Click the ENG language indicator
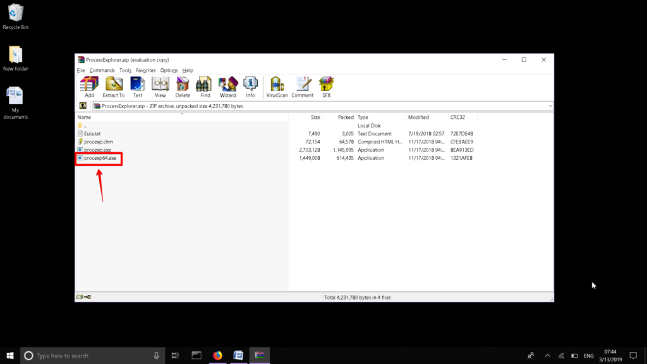This screenshot has width=647, height=364. pyautogui.click(x=589, y=355)
